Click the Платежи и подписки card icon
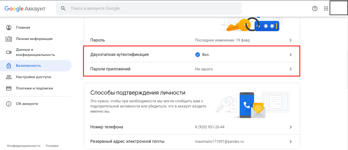Image resolution: width=348 pixels, height=150 pixels. (x=9, y=88)
